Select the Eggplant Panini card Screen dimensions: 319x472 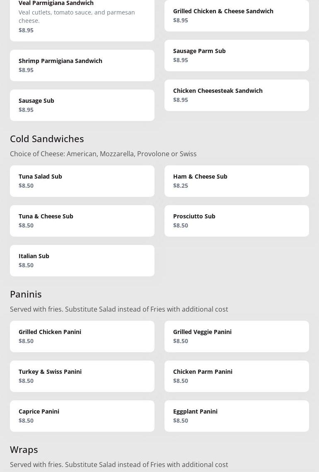pyautogui.click(x=237, y=416)
